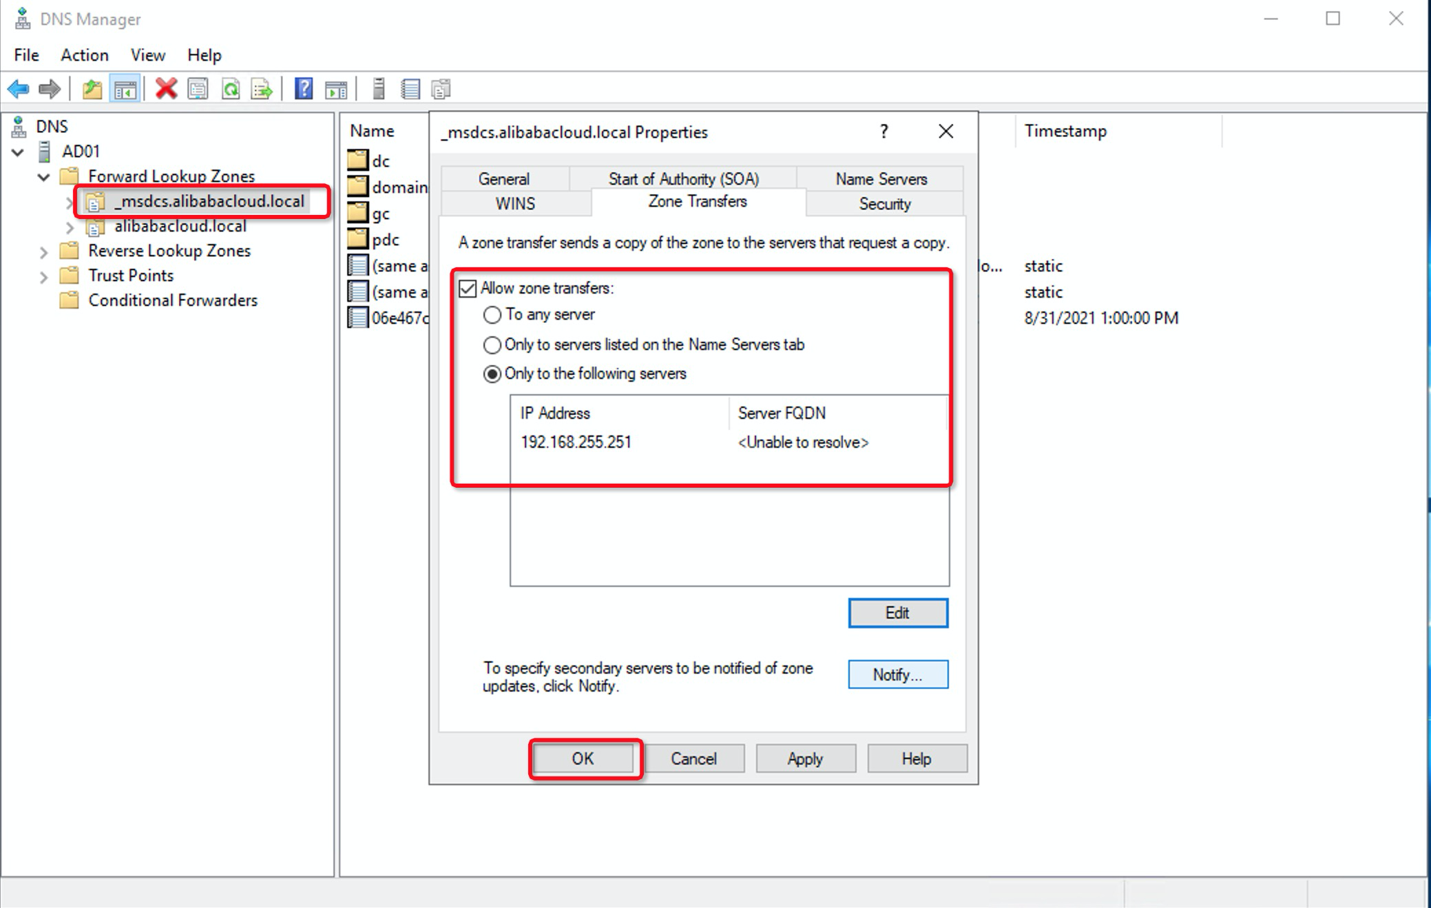Click the Export List toolbar icon

point(262,89)
